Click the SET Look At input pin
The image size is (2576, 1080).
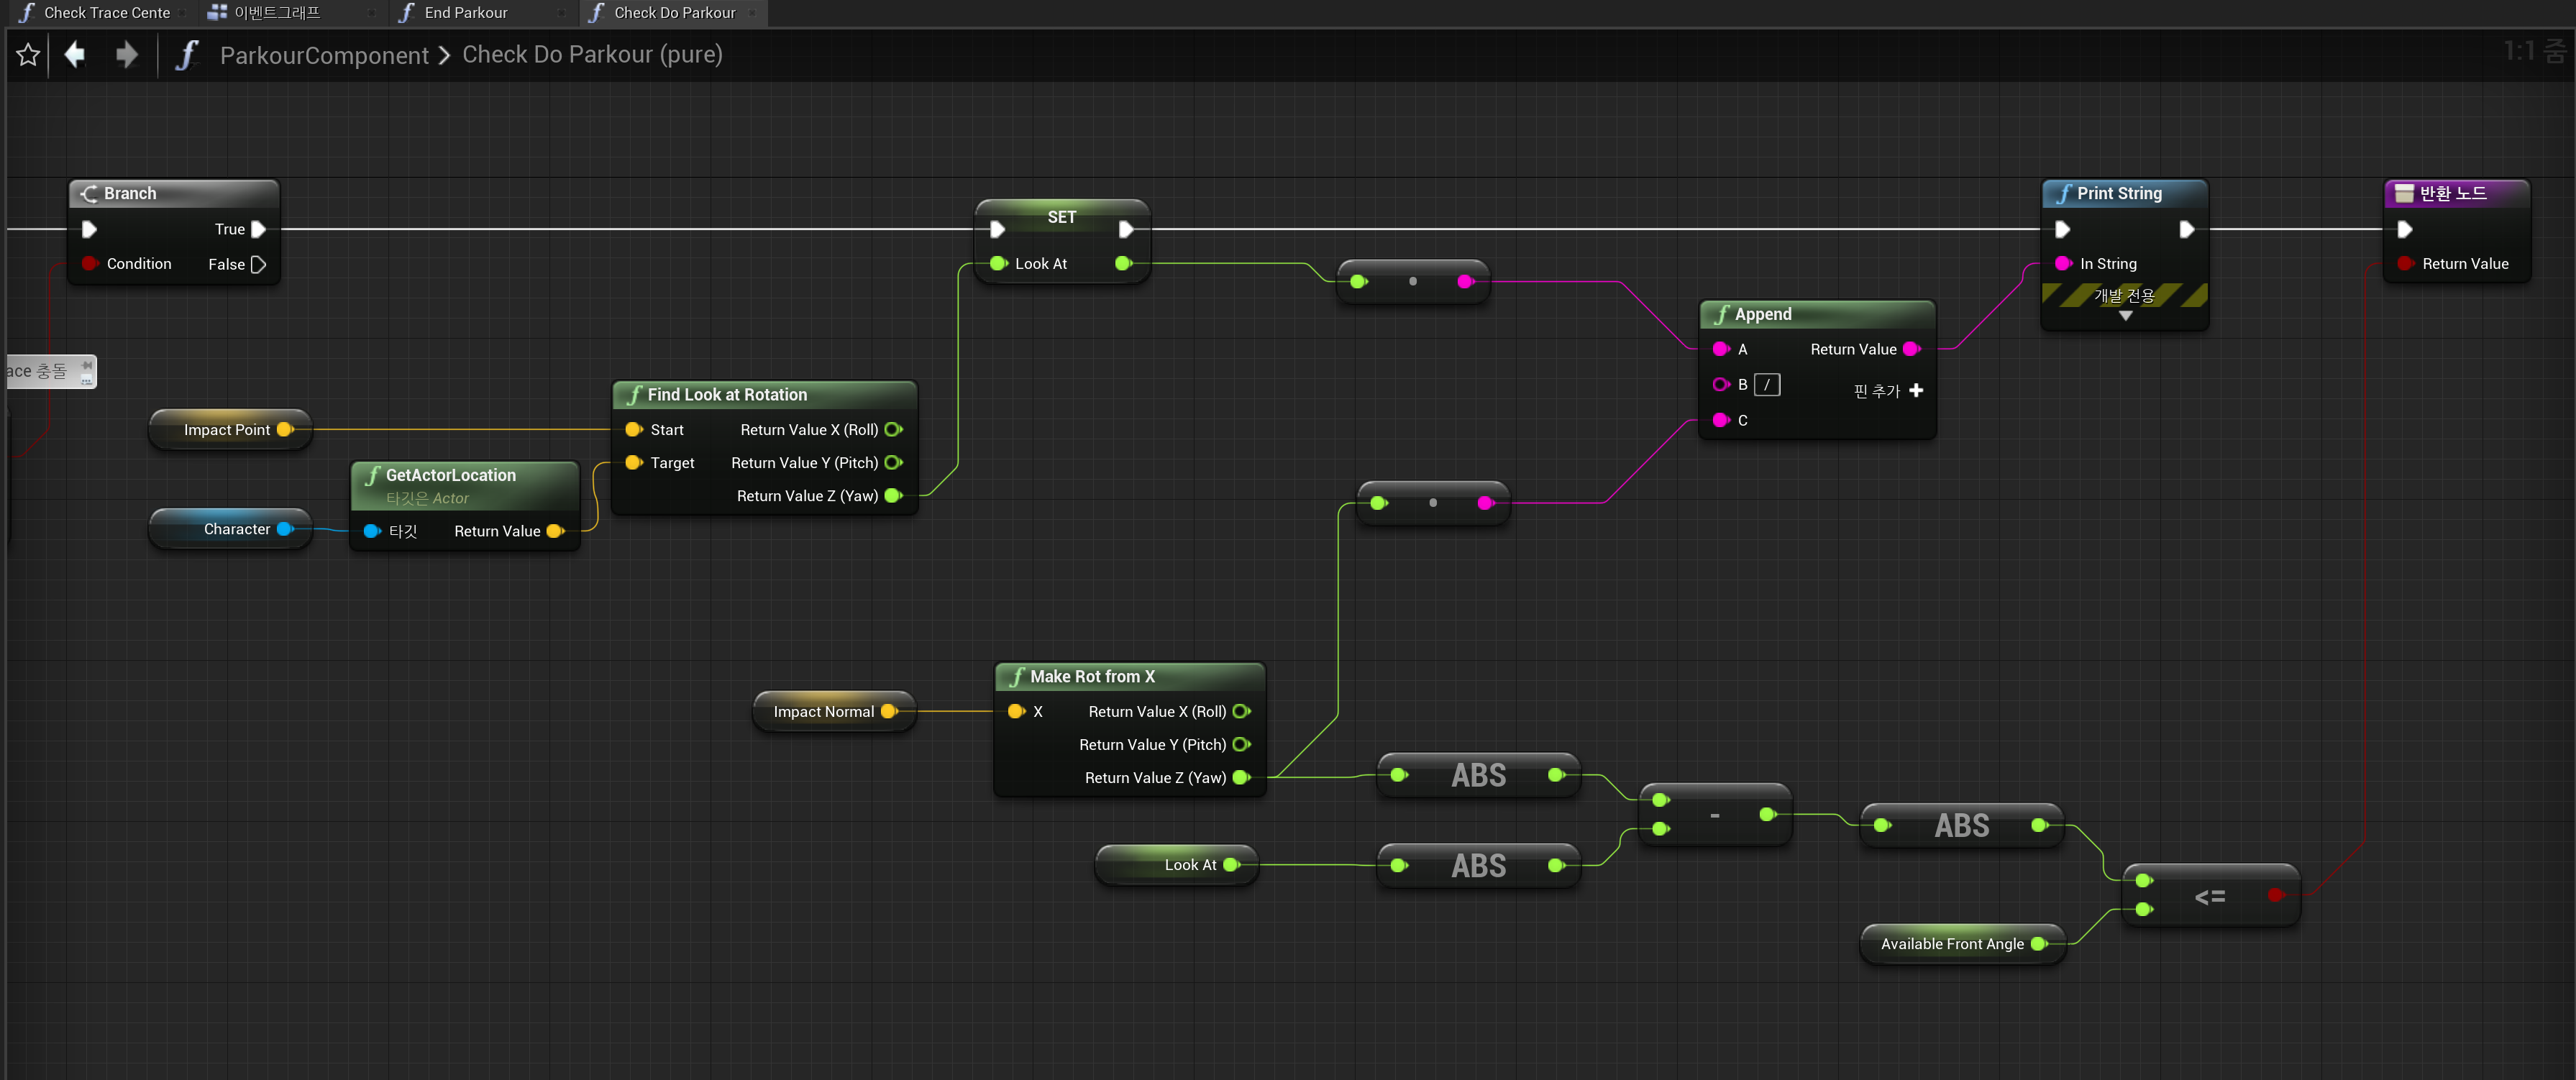click(998, 263)
